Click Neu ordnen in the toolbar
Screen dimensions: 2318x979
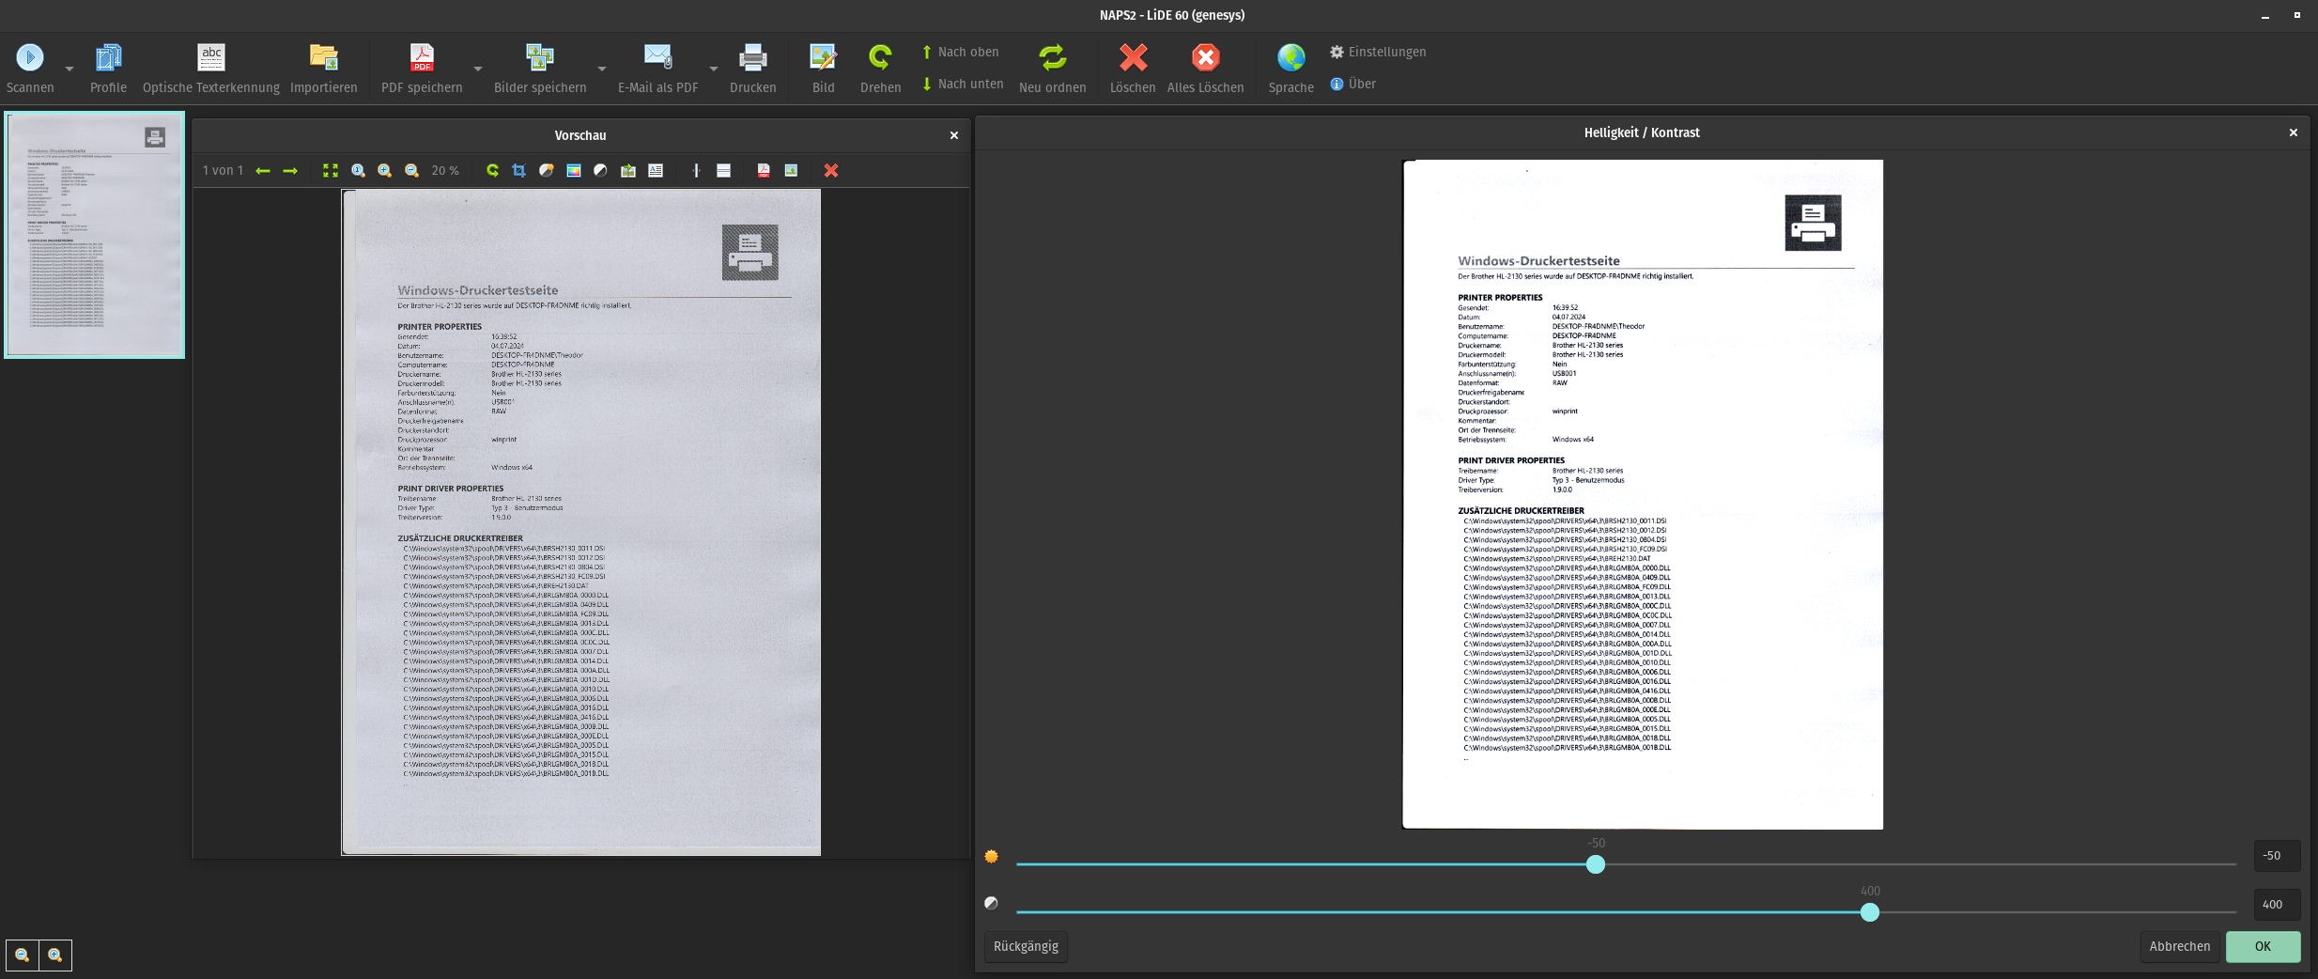point(1052,68)
